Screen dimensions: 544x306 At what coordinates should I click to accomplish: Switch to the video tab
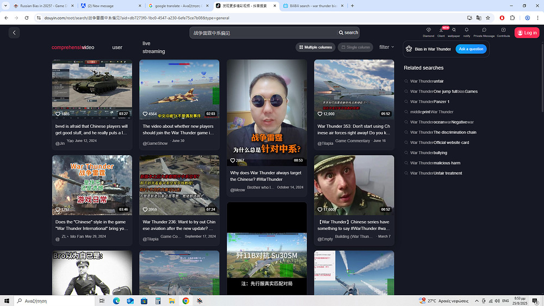(x=88, y=47)
